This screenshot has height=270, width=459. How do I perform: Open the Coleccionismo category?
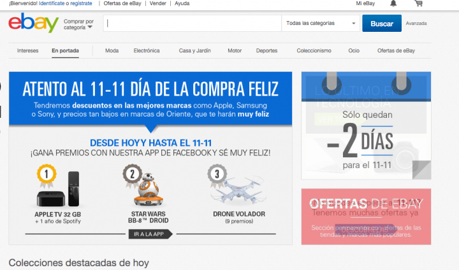click(x=314, y=50)
